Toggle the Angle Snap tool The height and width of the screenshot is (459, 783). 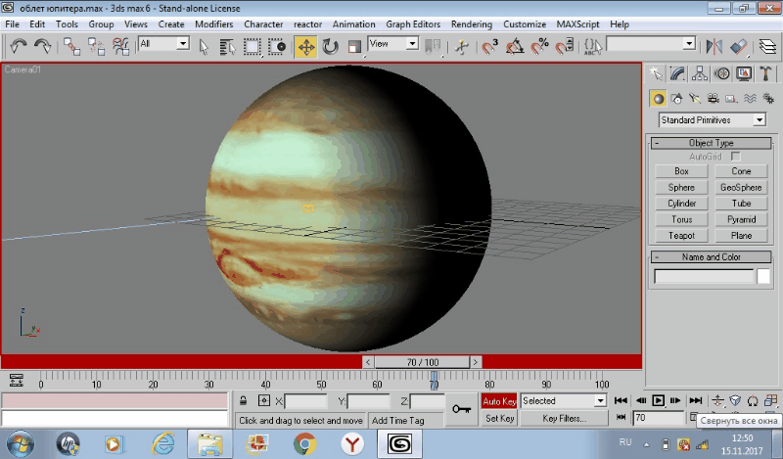[x=514, y=45]
